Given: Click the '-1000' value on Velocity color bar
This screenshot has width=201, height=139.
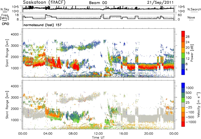Looking at the screenshot, I should click(x=191, y=122).
